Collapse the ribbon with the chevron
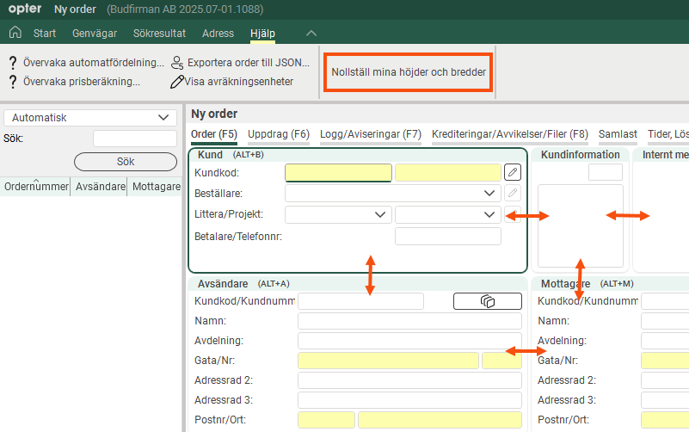Screen dimensions: 689x432 click(311, 33)
